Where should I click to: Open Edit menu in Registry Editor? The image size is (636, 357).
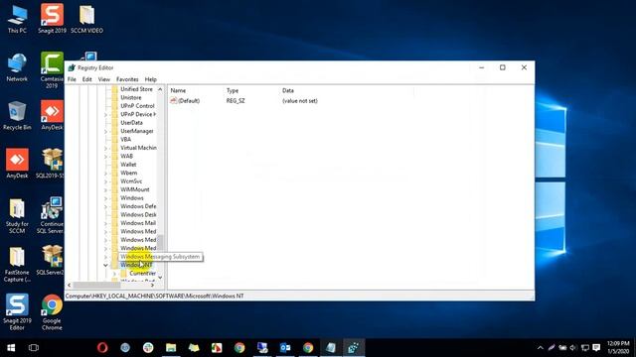click(x=86, y=79)
